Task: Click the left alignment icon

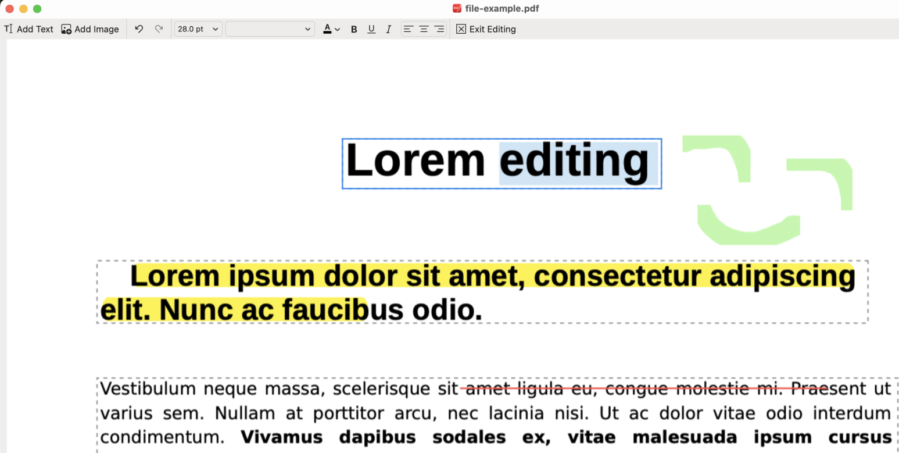Action: [x=409, y=29]
